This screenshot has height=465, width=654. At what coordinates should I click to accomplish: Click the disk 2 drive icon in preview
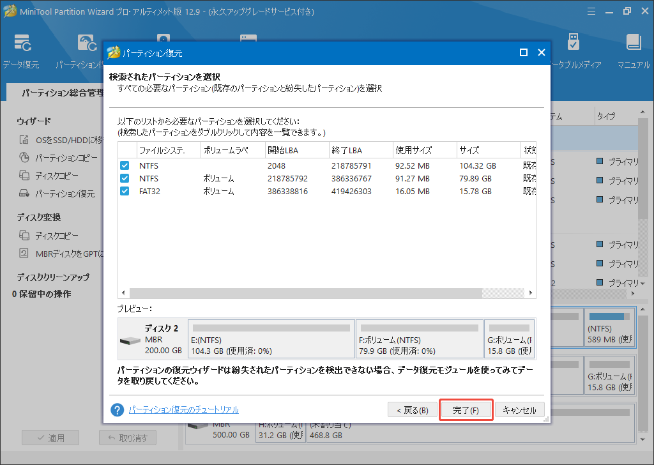point(130,340)
